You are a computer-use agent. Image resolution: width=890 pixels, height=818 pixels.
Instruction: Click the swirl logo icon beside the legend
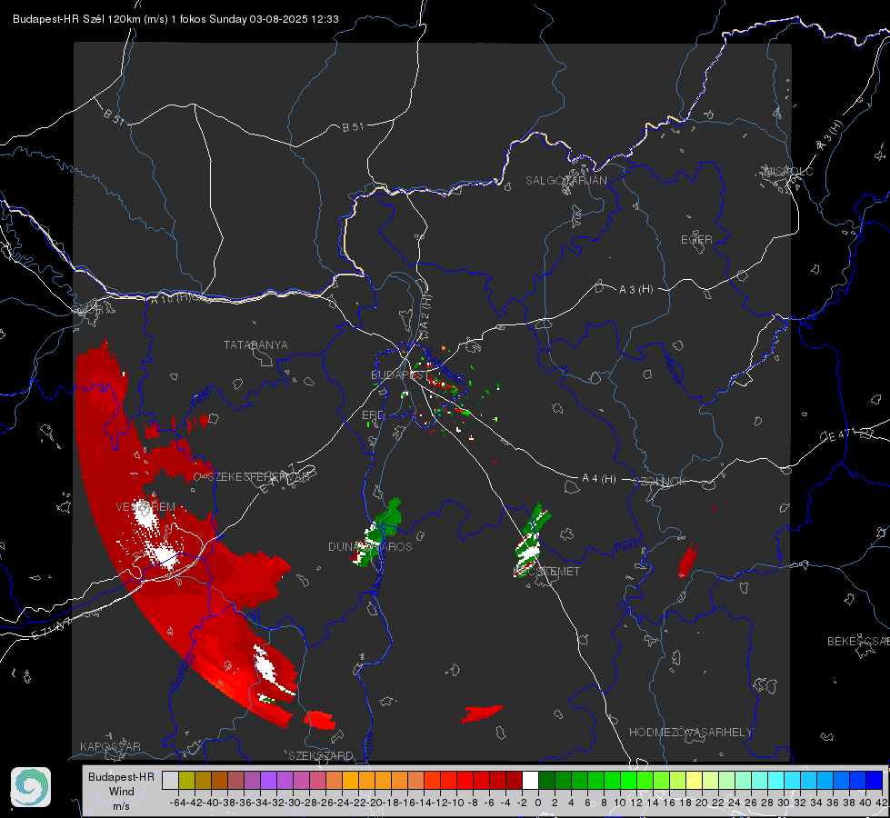[31, 787]
